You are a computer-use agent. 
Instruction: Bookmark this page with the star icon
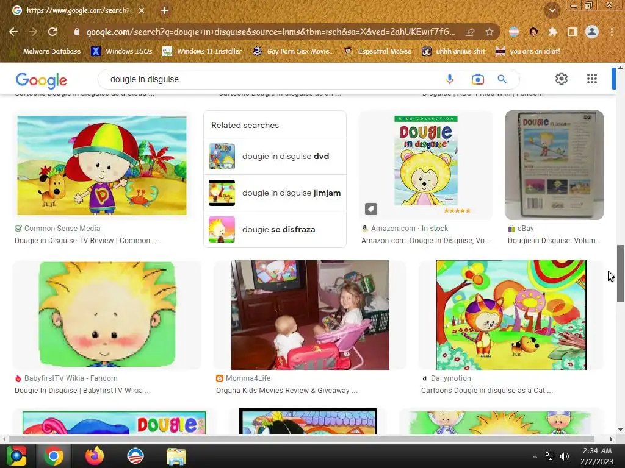[x=490, y=32]
